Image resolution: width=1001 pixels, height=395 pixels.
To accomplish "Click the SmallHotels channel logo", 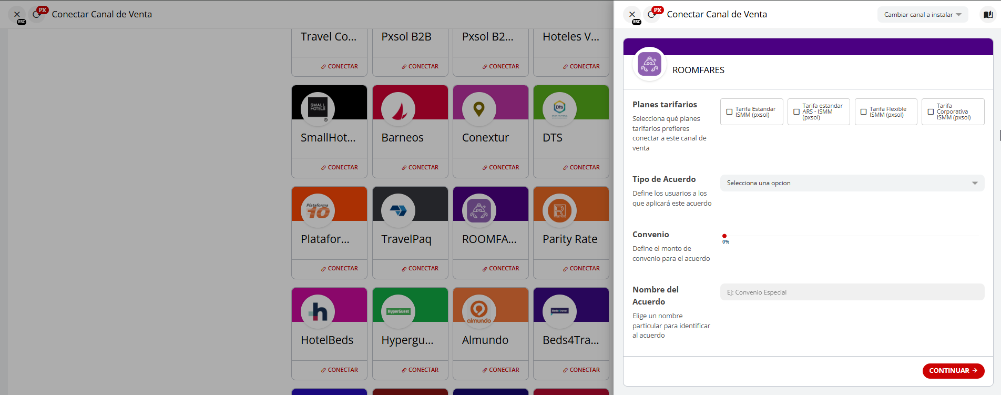I will point(318,109).
